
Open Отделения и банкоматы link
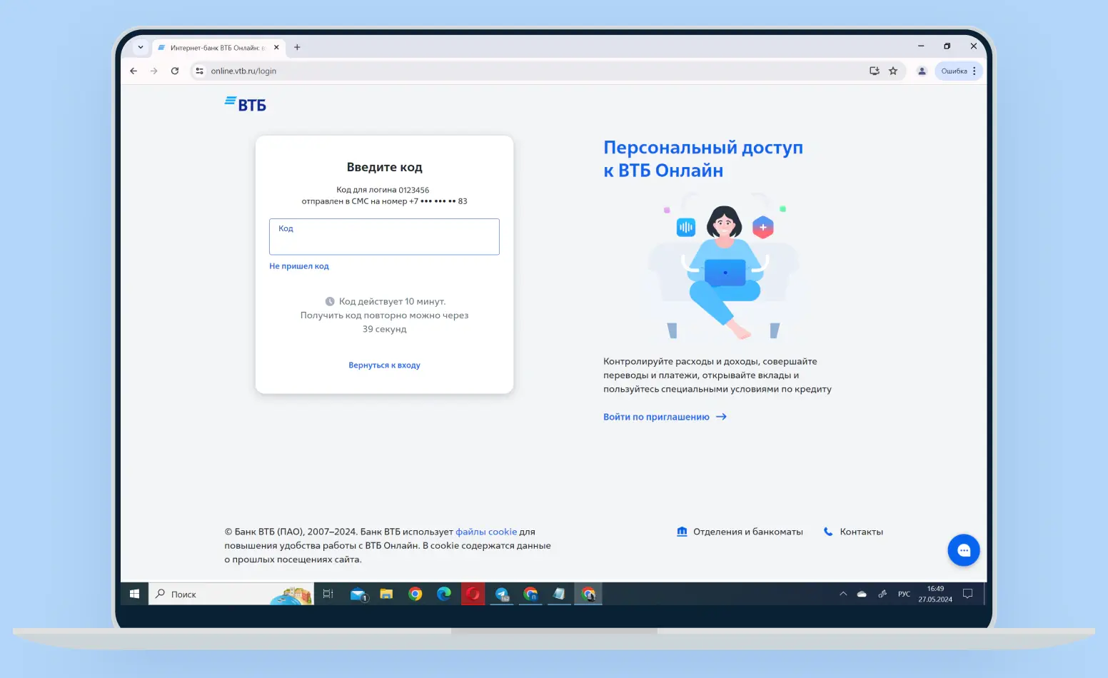click(x=740, y=532)
